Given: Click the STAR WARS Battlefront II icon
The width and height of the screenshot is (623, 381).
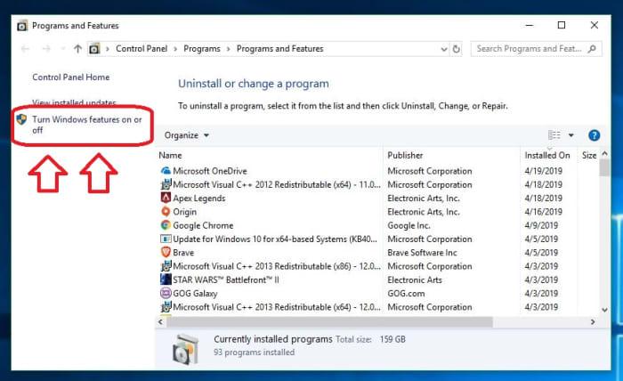Looking at the screenshot, I should 166,280.
